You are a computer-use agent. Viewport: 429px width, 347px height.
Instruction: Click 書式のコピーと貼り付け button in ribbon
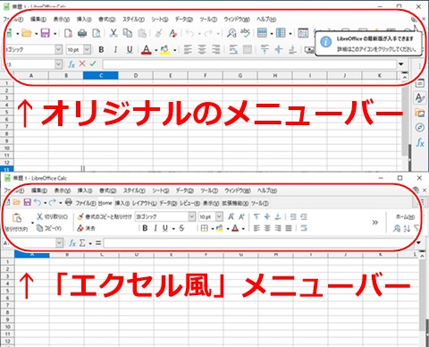[x=105, y=216]
